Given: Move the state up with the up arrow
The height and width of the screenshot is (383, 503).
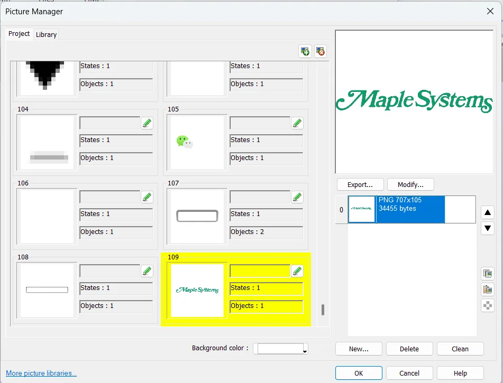Looking at the screenshot, I should click(x=488, y=212).
